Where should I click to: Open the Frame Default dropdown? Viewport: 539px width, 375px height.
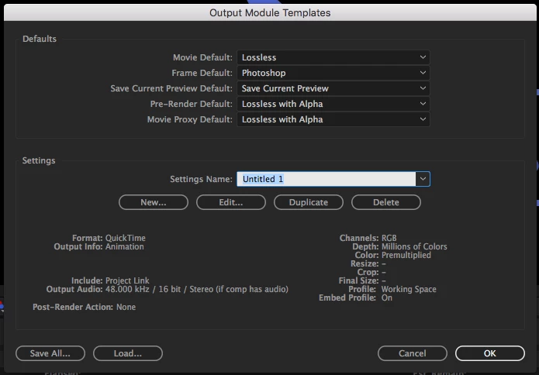[333, 73]
